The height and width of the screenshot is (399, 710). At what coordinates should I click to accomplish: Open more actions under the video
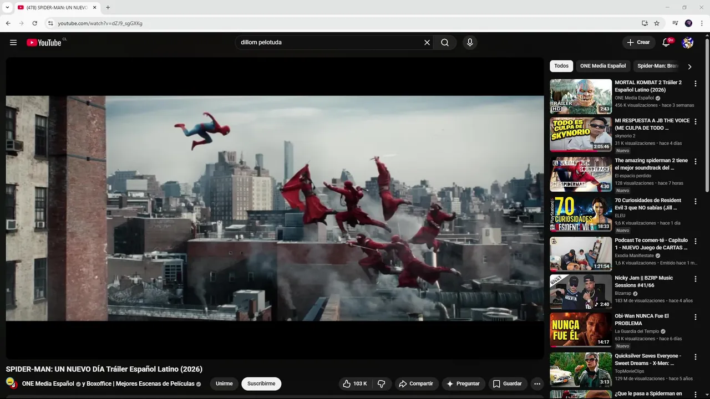tap(537, 383)
